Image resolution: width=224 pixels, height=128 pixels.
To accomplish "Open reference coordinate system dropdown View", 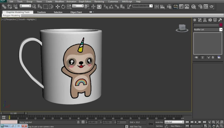I will tap(78, 6).
